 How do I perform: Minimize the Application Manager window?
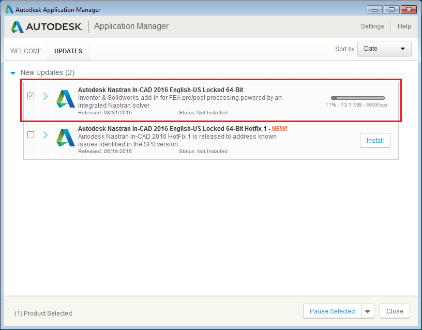374,10
